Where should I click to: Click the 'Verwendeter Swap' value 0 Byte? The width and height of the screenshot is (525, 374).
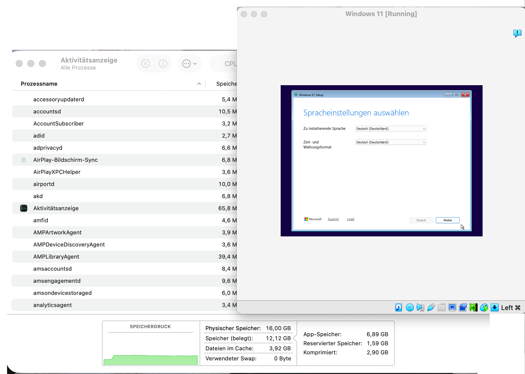[283, 358]
